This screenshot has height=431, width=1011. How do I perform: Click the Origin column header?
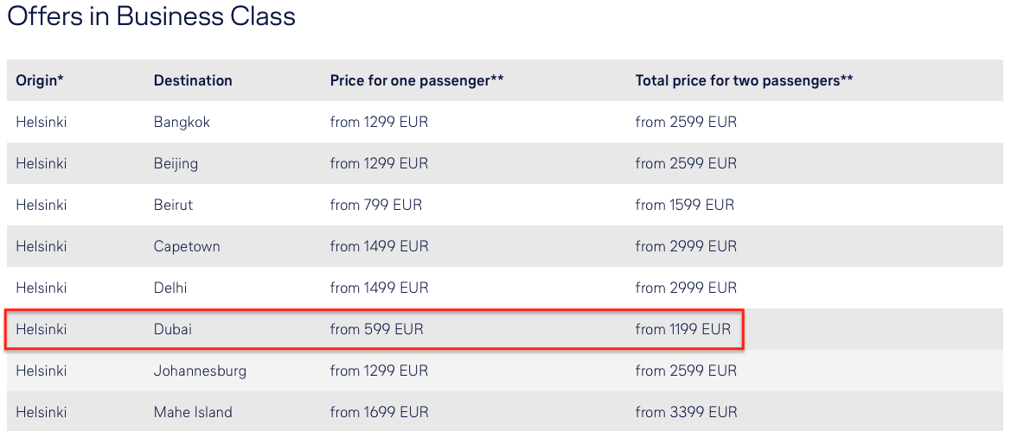click(x=40, y=80)
